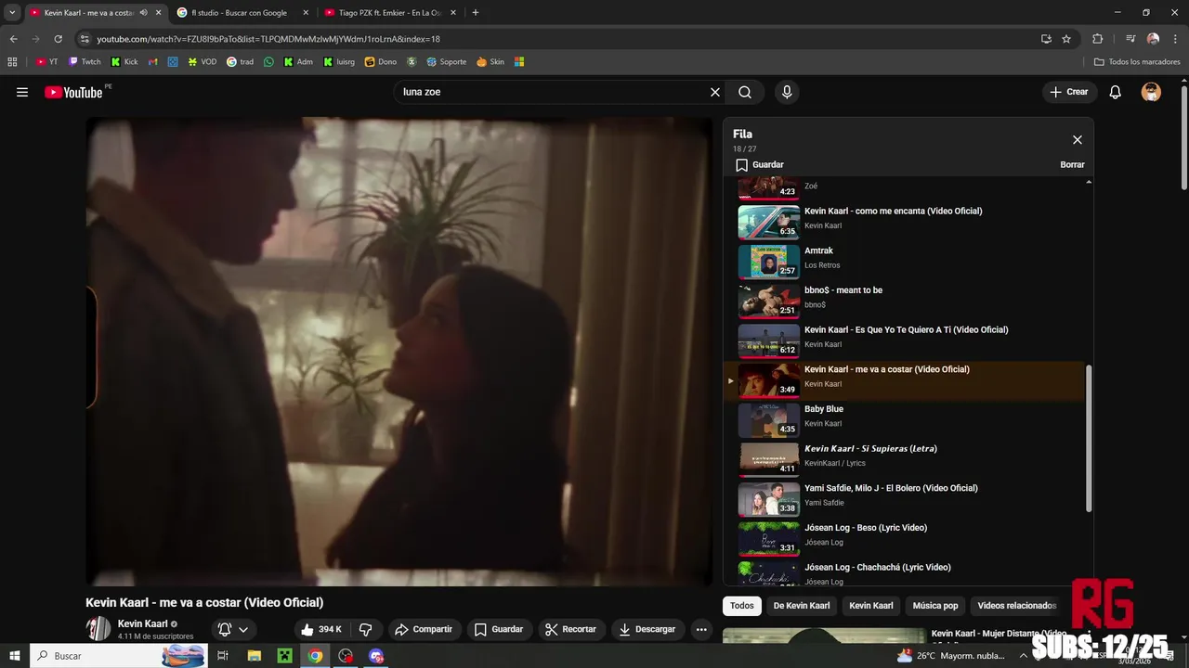Close the Fila queue panel
This screenshot has width=1189, height=668.
(1078, 140)
